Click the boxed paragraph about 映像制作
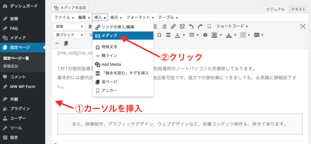 [180, 124]
